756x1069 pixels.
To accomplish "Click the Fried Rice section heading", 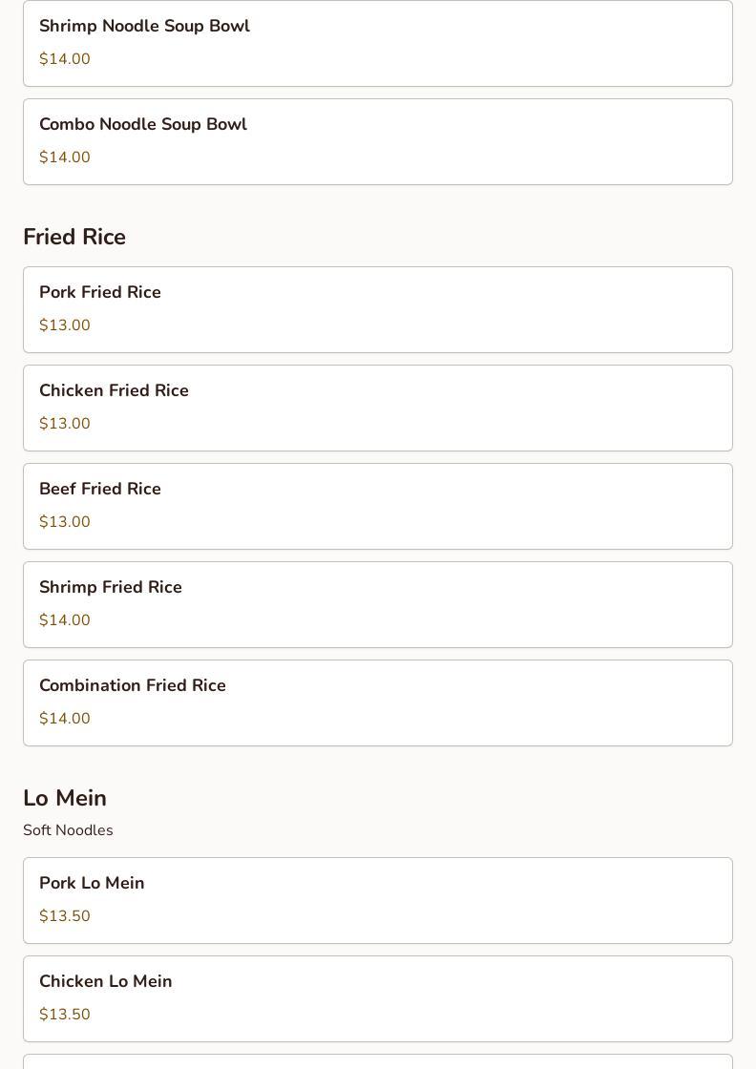I will (74, 237).
